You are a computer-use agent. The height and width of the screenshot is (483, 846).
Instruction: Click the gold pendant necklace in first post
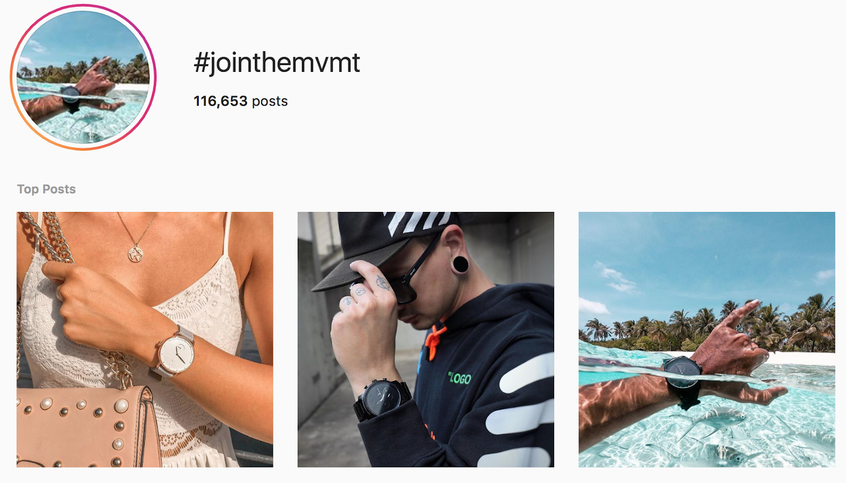[136, 253]
